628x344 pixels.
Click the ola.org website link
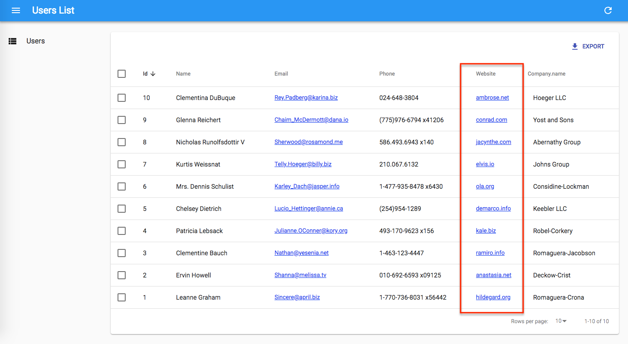(485, 186)
